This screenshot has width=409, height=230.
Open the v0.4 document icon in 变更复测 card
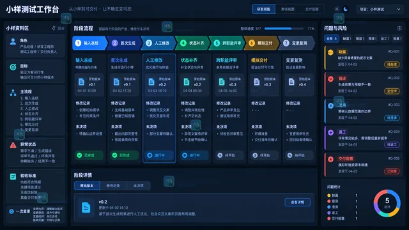point(291,82)
